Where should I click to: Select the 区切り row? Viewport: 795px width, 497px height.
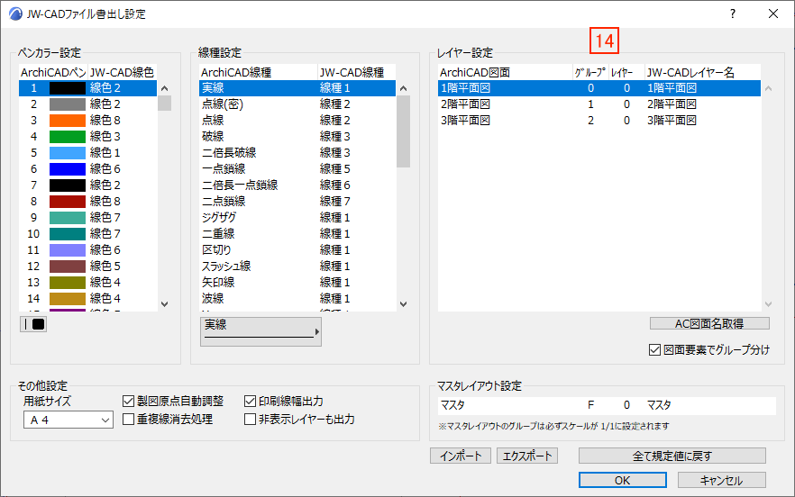click(297, 250)
